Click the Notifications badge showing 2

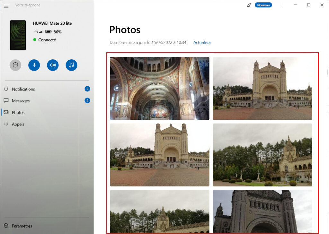[x=87, y=89]
